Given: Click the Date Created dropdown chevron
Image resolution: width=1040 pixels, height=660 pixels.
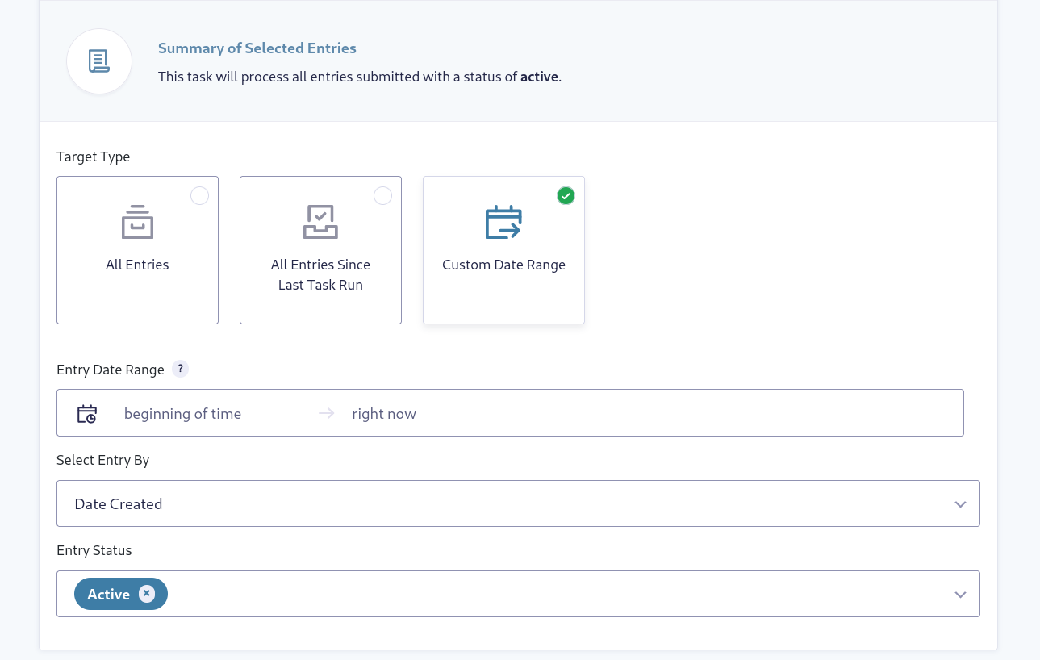Looking at the screenshot, I should [x=960, y=503].
